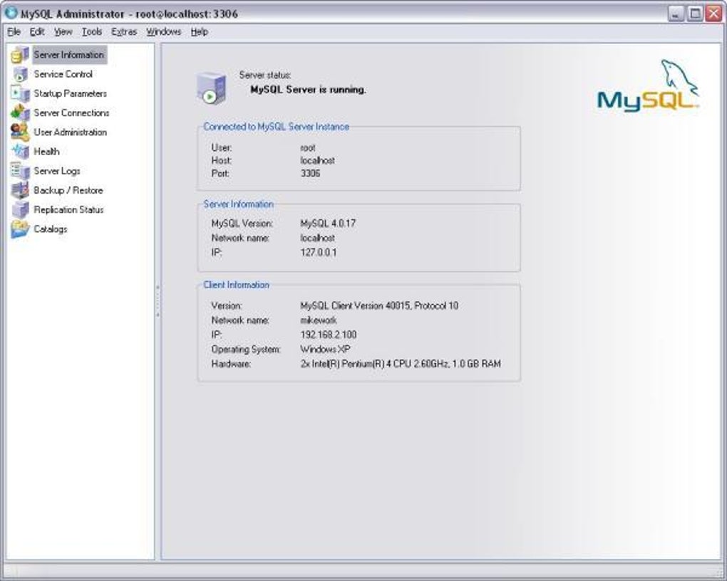Screen dimensions: 727x581
Task: Select Server Information label in sidebar
Action: click(69, 55)
